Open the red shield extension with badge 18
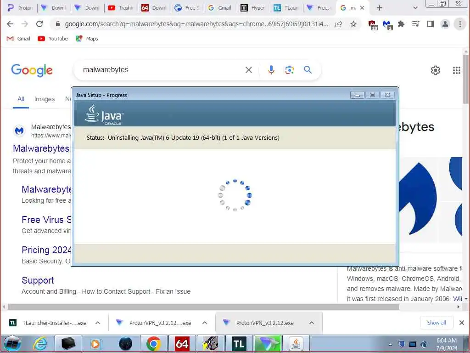The image size is (470, 353). 373,25
